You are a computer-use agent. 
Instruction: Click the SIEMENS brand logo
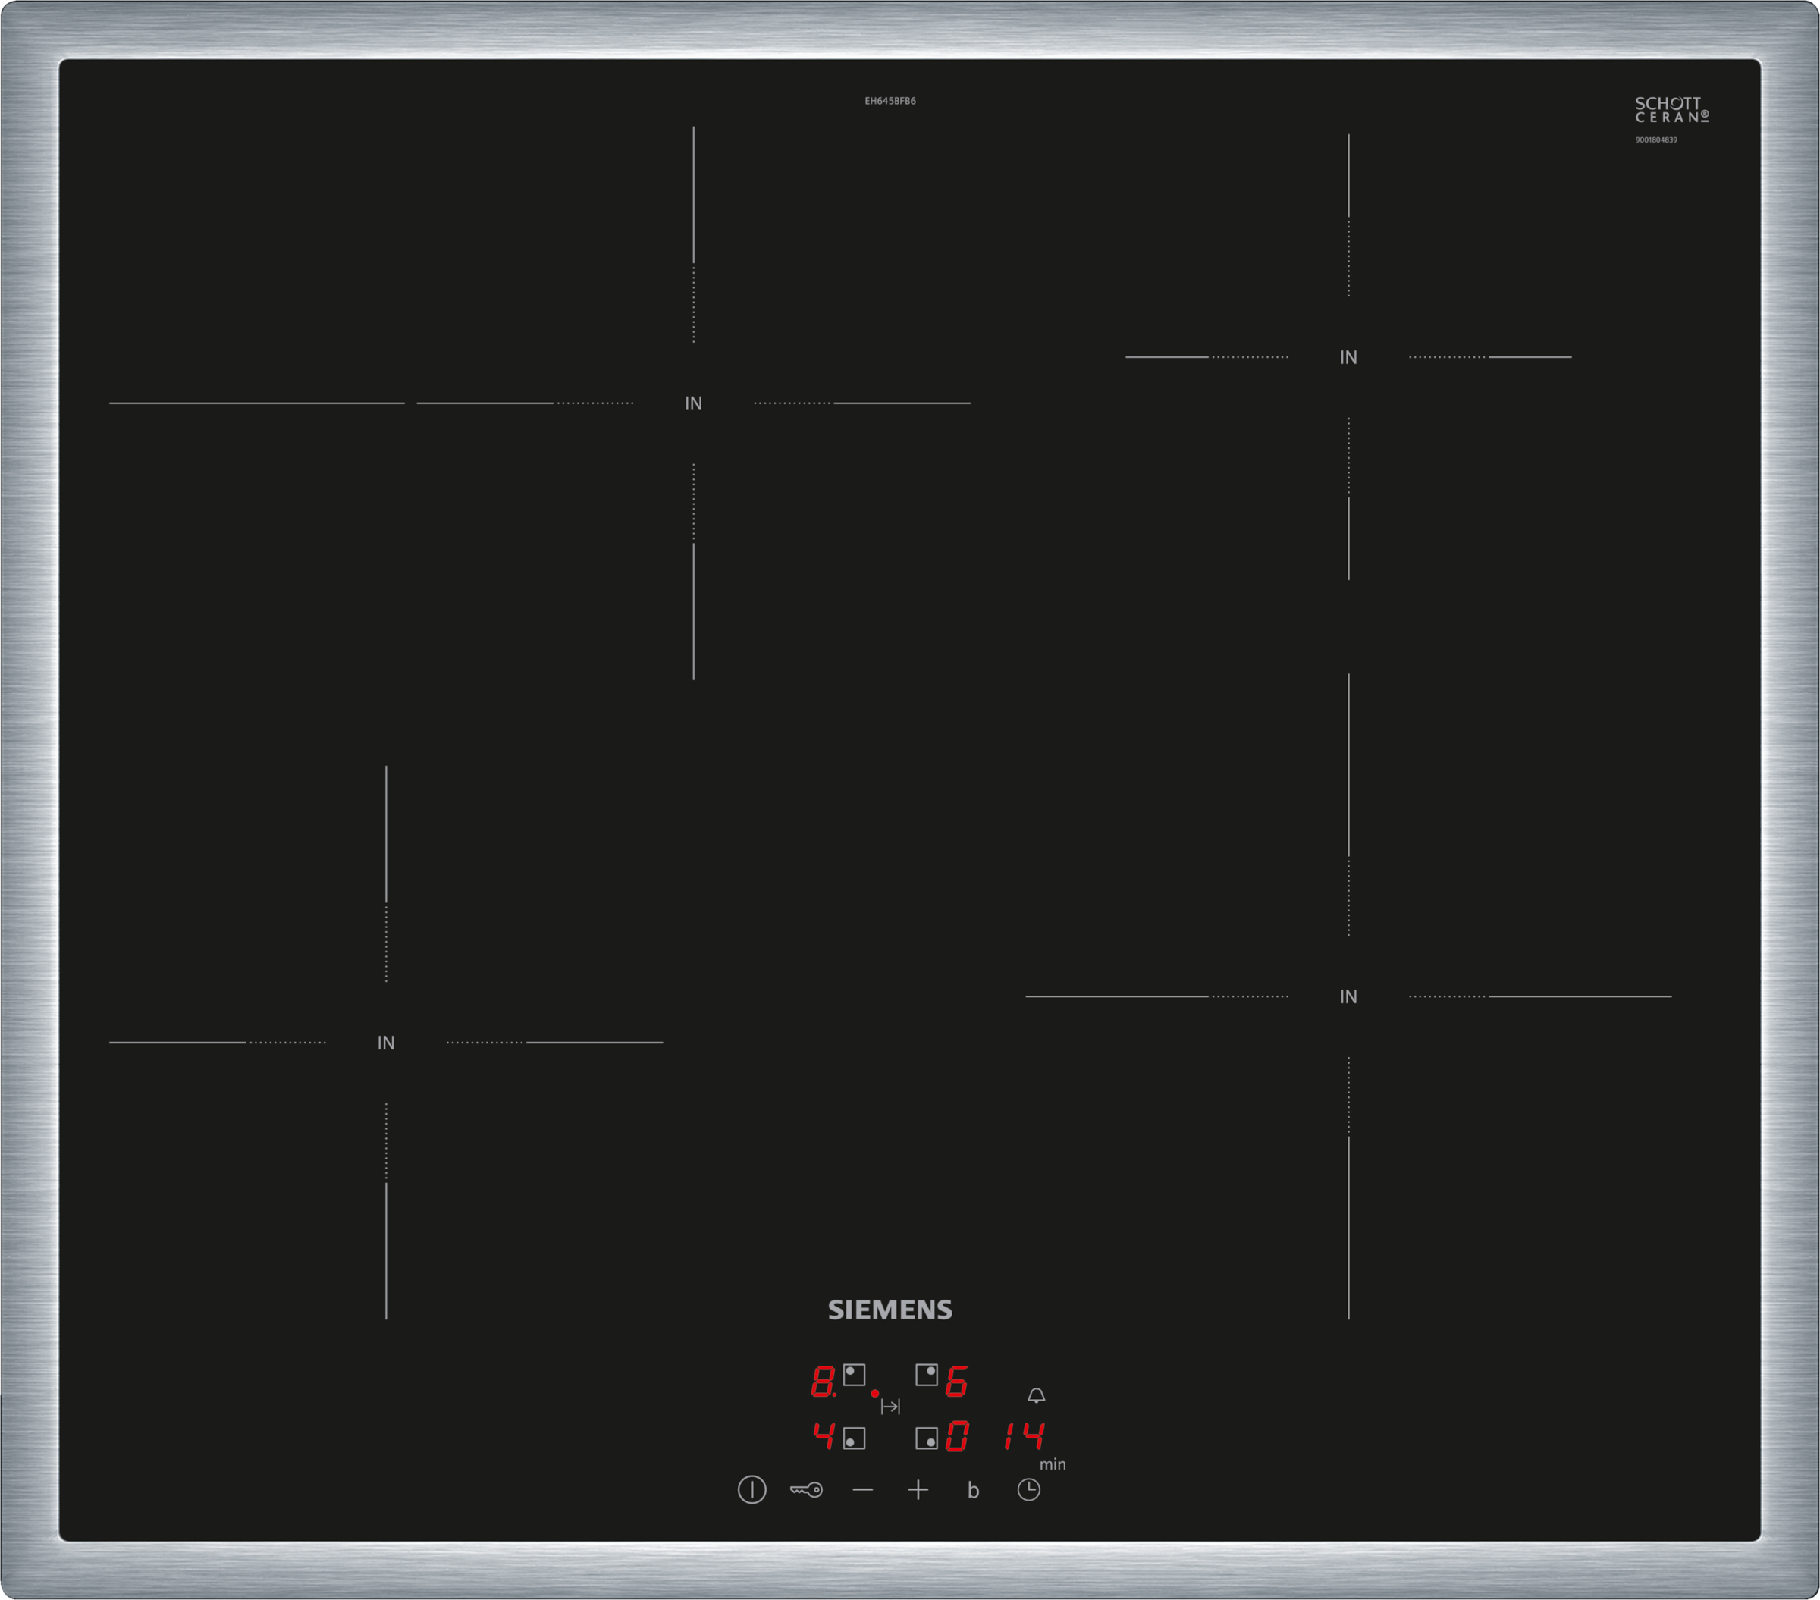[890, 1310]
